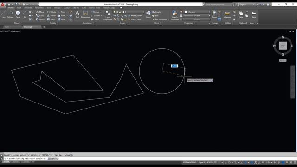
Task: Select the Line tool
Action: 3,14
